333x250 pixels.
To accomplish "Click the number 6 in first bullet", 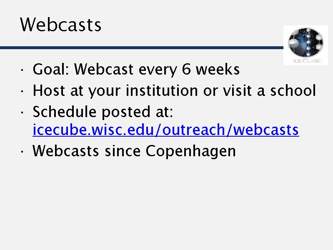I will click(186, 69).
